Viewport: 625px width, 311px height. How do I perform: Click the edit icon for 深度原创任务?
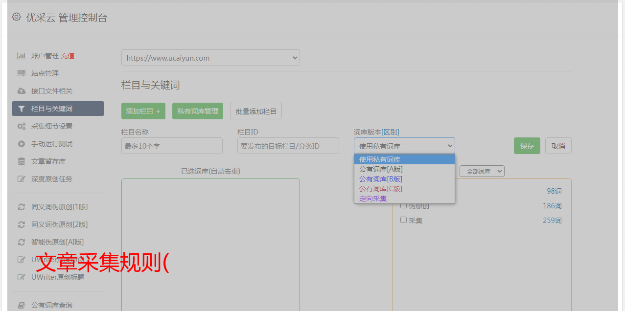[22, 179]
